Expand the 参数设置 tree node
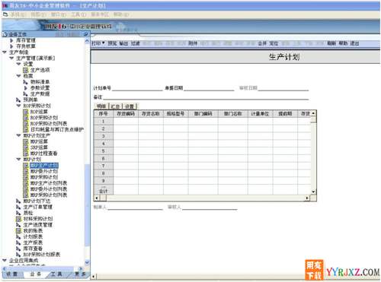Viewport: 381px width, 282px height. 26,88
